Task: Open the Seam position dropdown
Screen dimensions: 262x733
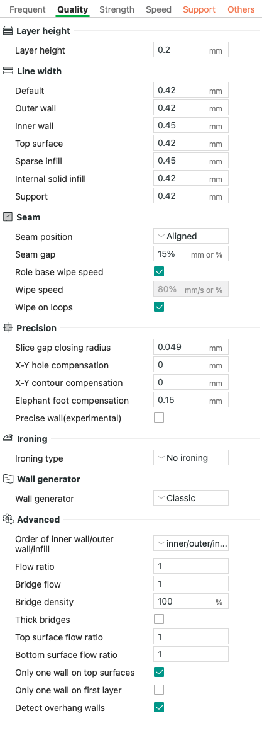Action: (x=190, y=236)
